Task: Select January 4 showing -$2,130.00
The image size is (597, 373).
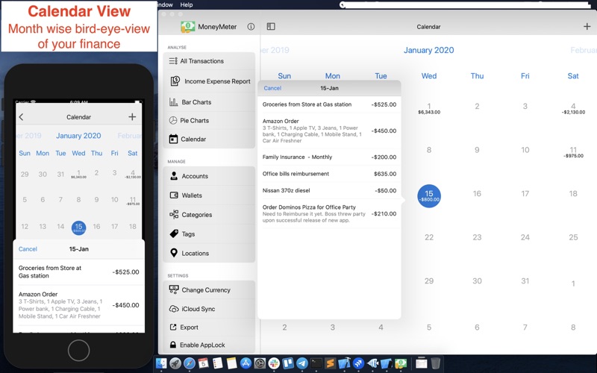Action: (573, 108)
